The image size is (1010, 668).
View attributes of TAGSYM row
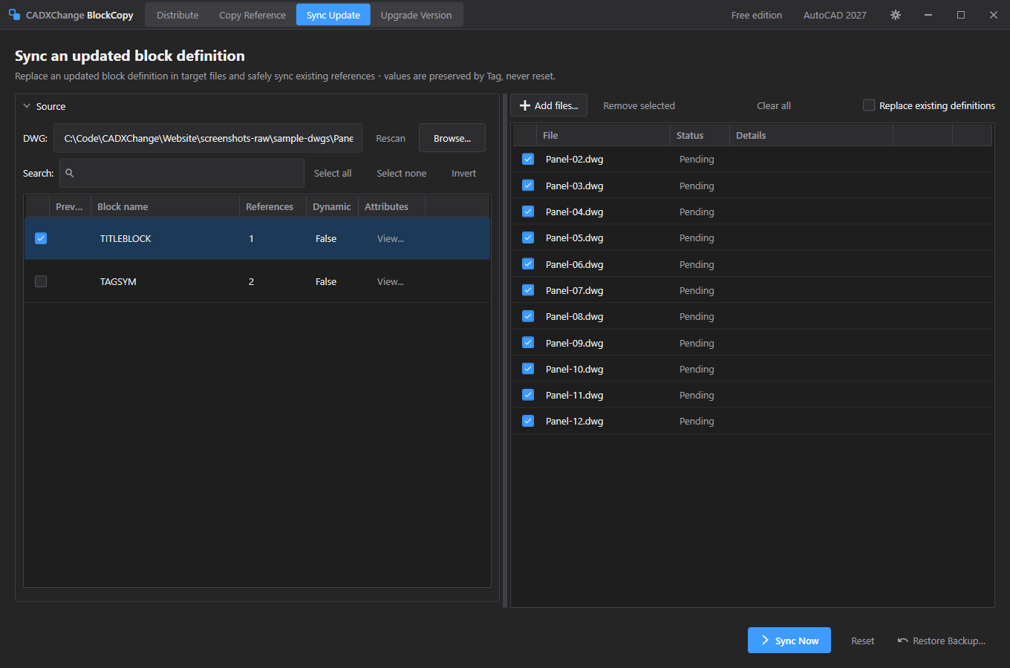click(x=391, y=281)
